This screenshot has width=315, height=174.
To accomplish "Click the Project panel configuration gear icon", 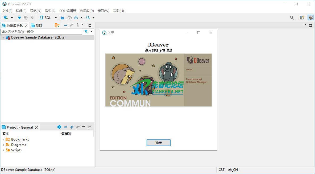I will [59, 127].
